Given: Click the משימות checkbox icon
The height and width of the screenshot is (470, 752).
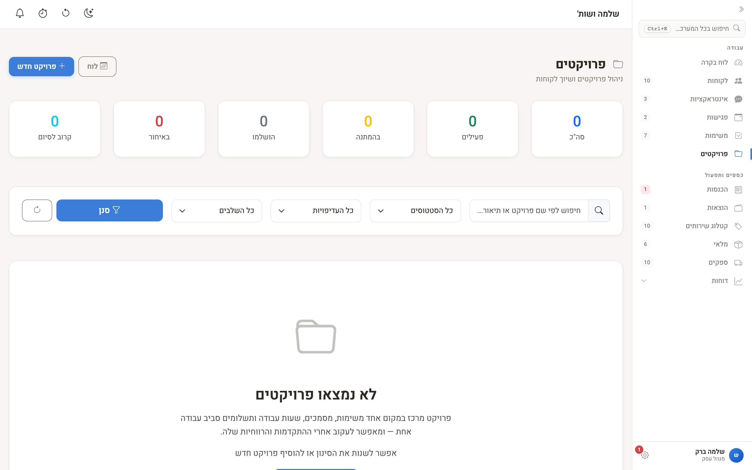Looking at the screenshot, I should (738, 136).
